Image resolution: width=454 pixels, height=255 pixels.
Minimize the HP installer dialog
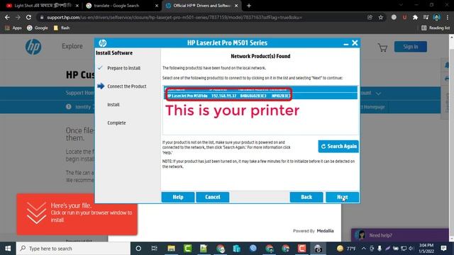coord(345,43)
